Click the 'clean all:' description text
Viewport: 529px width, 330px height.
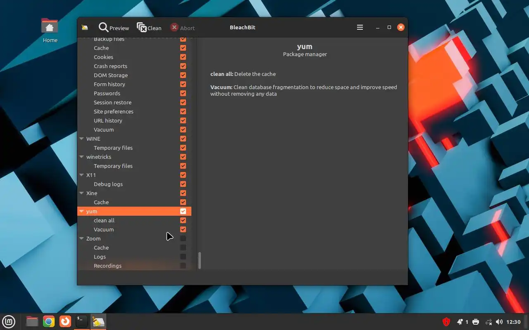tap(222, 74)
